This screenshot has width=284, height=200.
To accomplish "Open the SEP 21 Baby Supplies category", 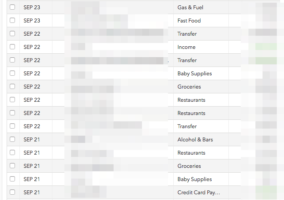I will pos(194,179).
